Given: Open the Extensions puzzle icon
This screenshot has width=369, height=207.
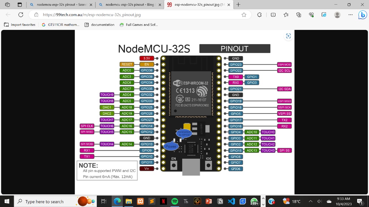Looking at the screenshot, I should [x=259, y=15].
